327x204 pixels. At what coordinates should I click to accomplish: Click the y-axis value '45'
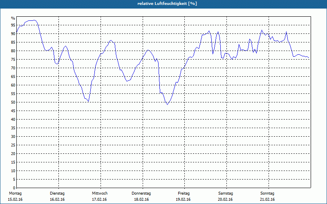click(x=13, y=111)
